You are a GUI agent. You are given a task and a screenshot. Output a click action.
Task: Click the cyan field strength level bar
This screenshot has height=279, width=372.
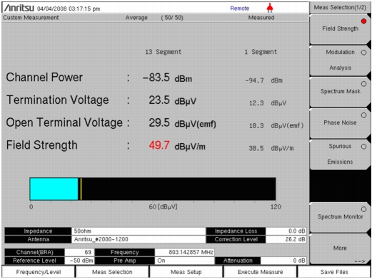pos(54,189)
